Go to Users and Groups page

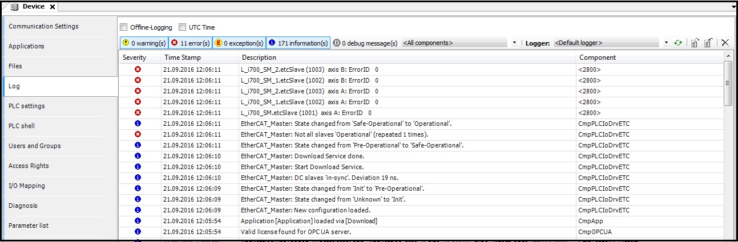coord(60,146)
